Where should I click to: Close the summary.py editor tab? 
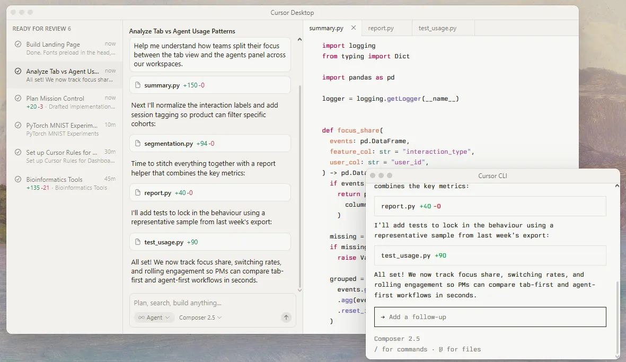(x=354, y=28)
